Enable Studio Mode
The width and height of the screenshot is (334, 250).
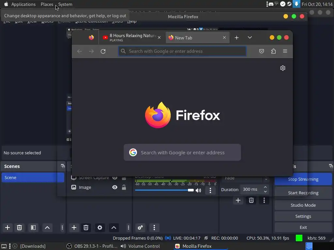[303, 205]
